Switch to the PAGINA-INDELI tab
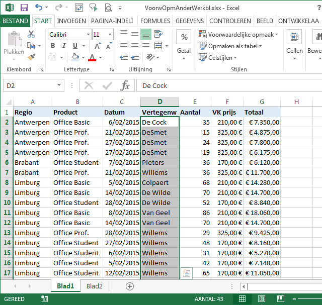322x305 pixels. (112, 21)
